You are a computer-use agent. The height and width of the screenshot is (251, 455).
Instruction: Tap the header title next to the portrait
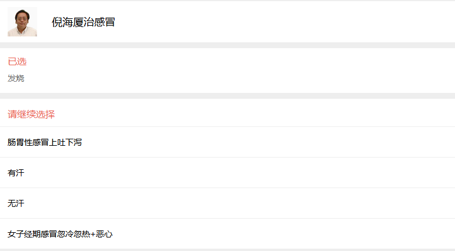[83, 22]
